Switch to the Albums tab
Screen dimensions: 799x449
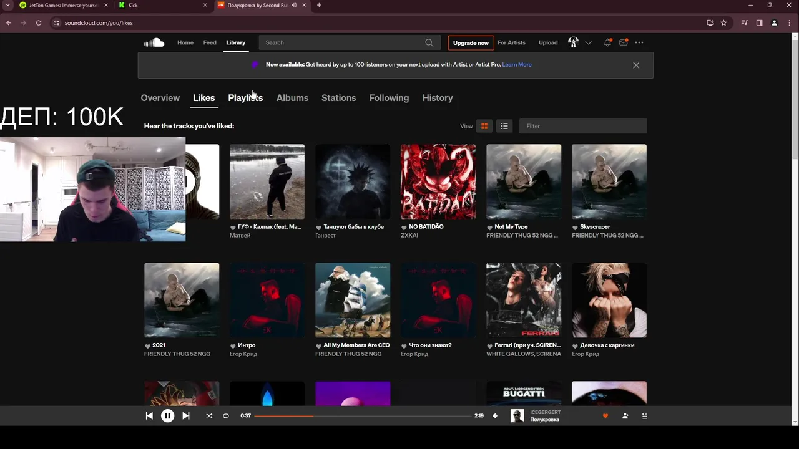click(292, 98)
